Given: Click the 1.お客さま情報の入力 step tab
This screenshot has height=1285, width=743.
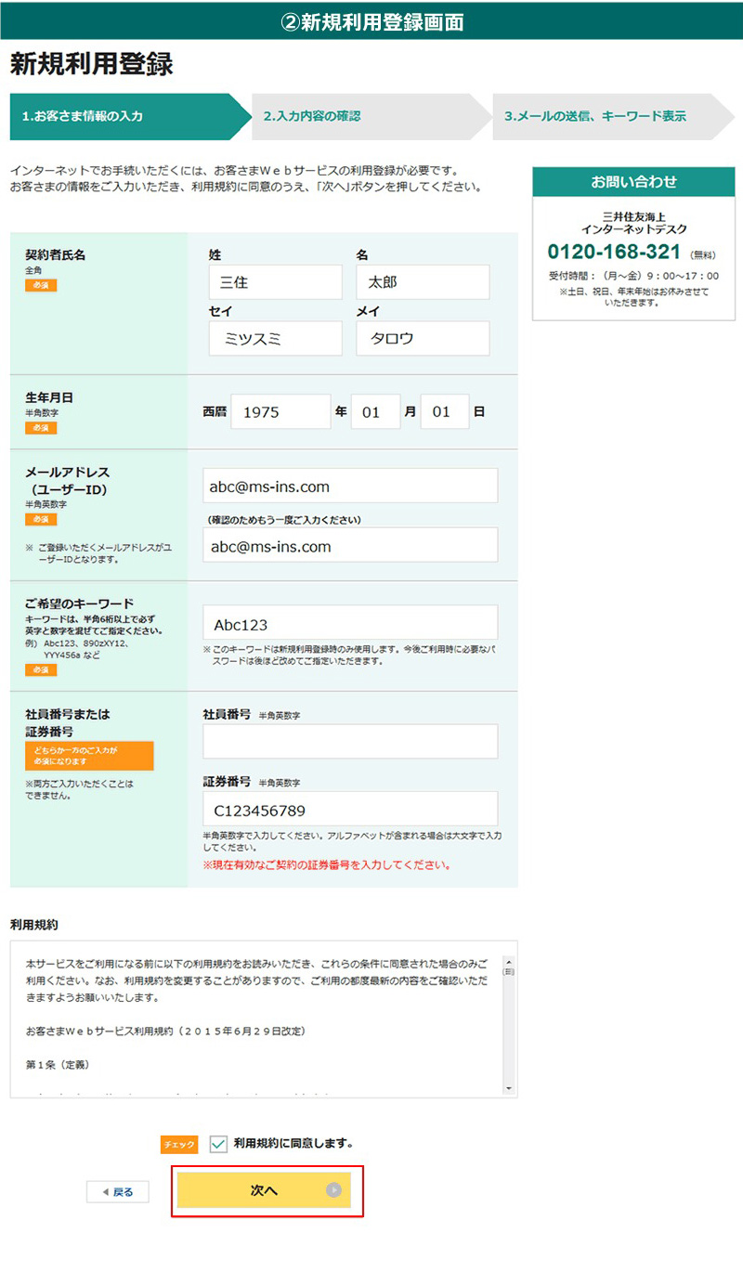Looking at the screenshot, I should click(130, 116).
